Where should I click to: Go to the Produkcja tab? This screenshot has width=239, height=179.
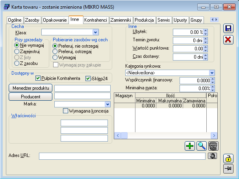(x=145, y=20)
